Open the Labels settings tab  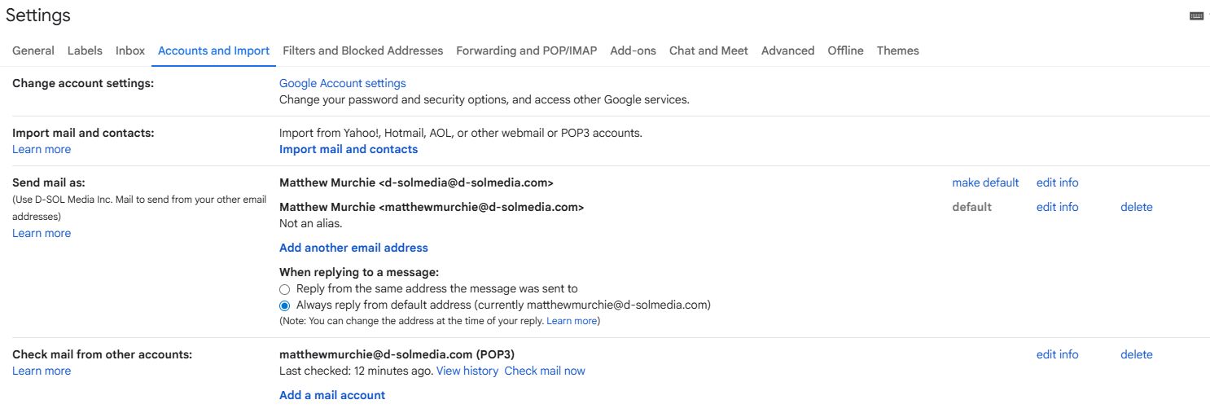(x=85, y=51)
